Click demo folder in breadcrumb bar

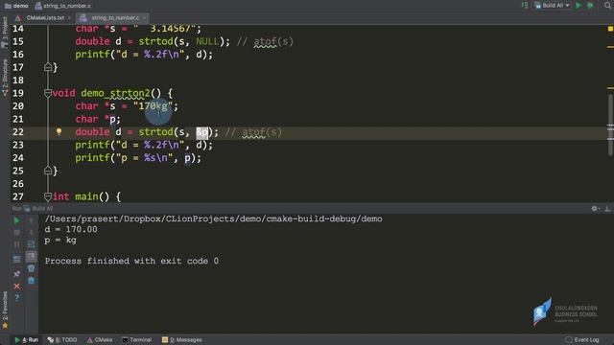[16, 6]
